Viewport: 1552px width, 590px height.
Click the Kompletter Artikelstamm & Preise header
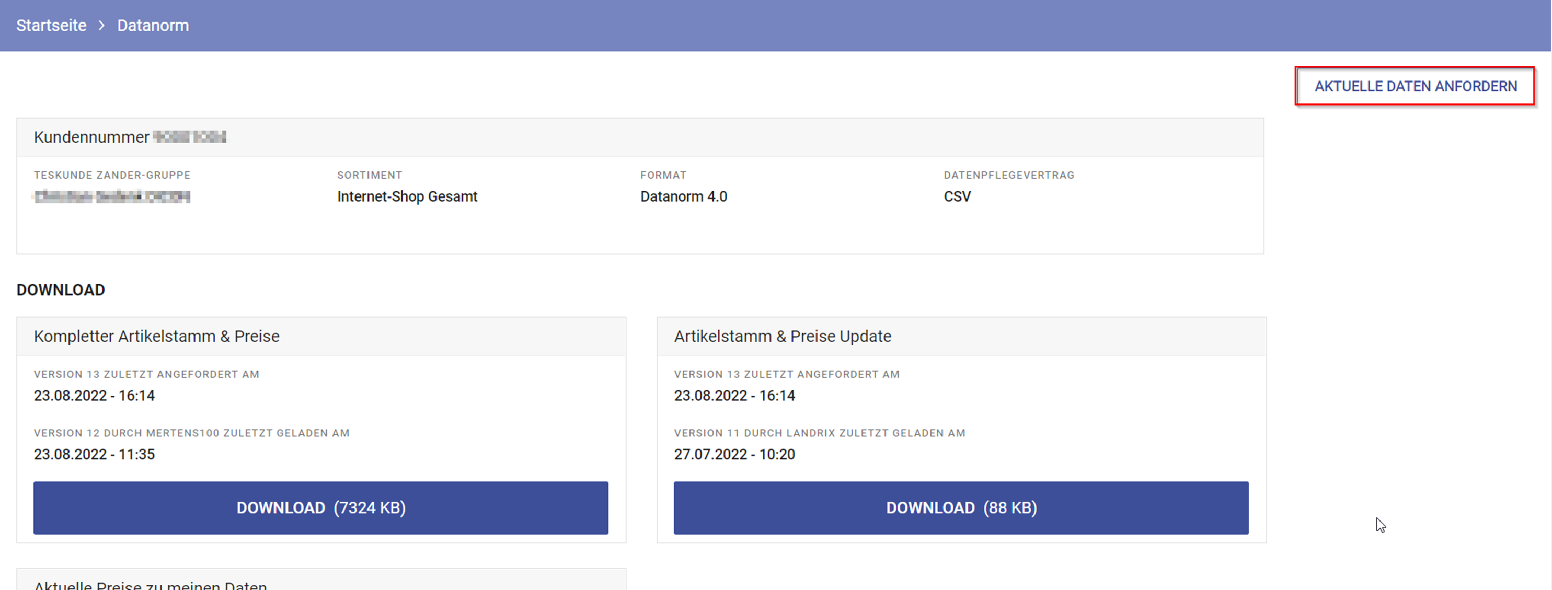157,336
